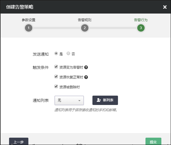This screenshot has width=171, height=145.
Task: Close the 创建告警策略 dialog
Action: [x=165, y=7]
